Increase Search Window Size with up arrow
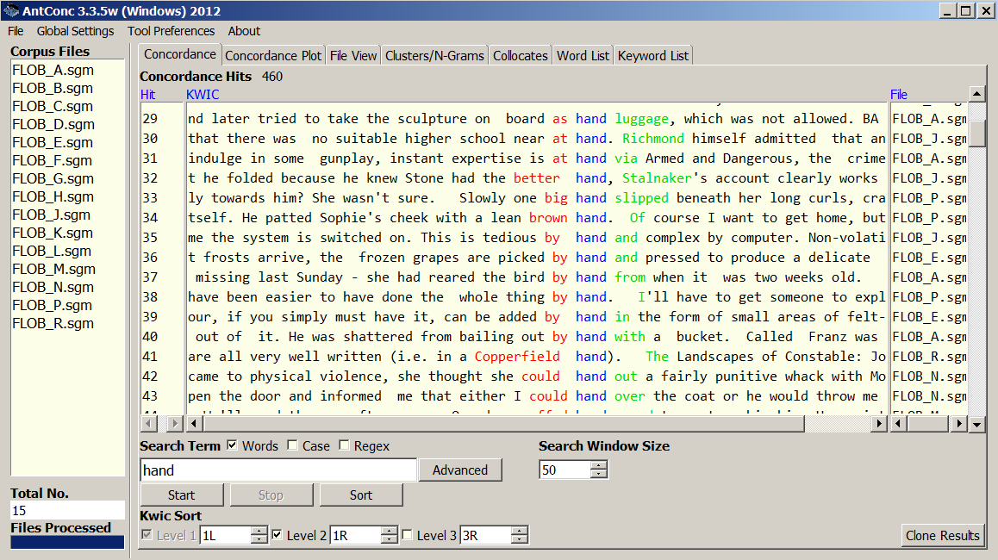The height and width of the screenshot is (560, 998). coord(599,465)
